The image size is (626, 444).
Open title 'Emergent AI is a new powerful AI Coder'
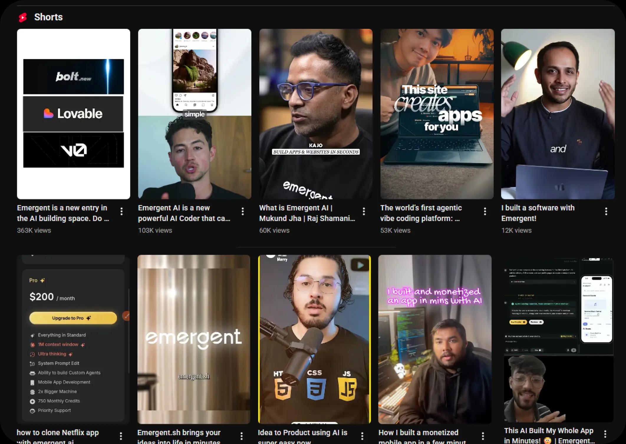(x=184, y=213)
